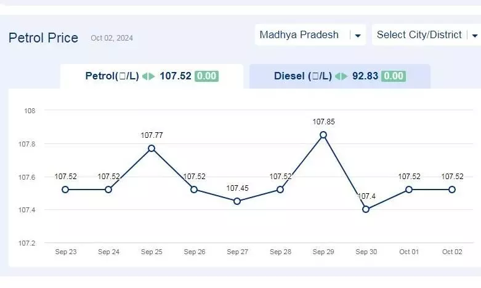This screenshot has width=481, height=288.
Task: Switch to the Diesel price tab
Action: coord(340,76)
